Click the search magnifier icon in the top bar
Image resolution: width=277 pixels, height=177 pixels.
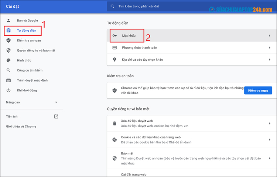click(112, 7)
